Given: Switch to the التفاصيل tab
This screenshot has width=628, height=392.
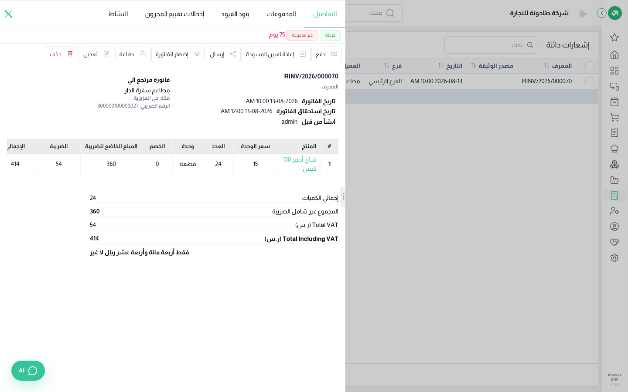Looking at the screenshot, I should pyautogui.click(x=325, y=14).
